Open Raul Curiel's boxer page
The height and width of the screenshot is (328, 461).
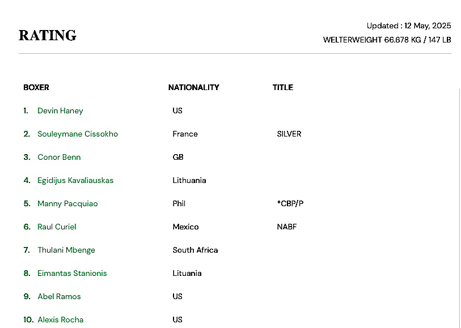[57, 227]
